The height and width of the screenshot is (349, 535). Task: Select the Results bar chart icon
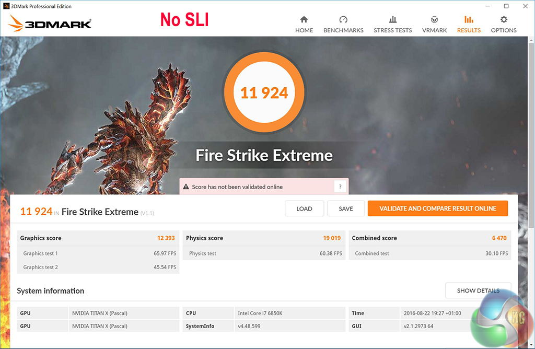click(469, 19)
